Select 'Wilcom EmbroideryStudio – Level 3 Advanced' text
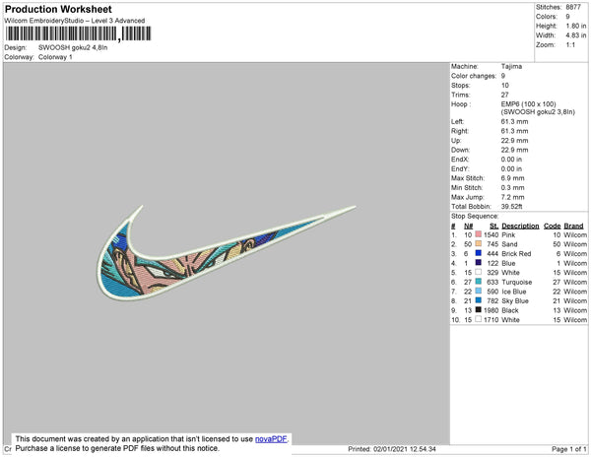The width and height of the screenshot is (591, 457). coord(75,21)
